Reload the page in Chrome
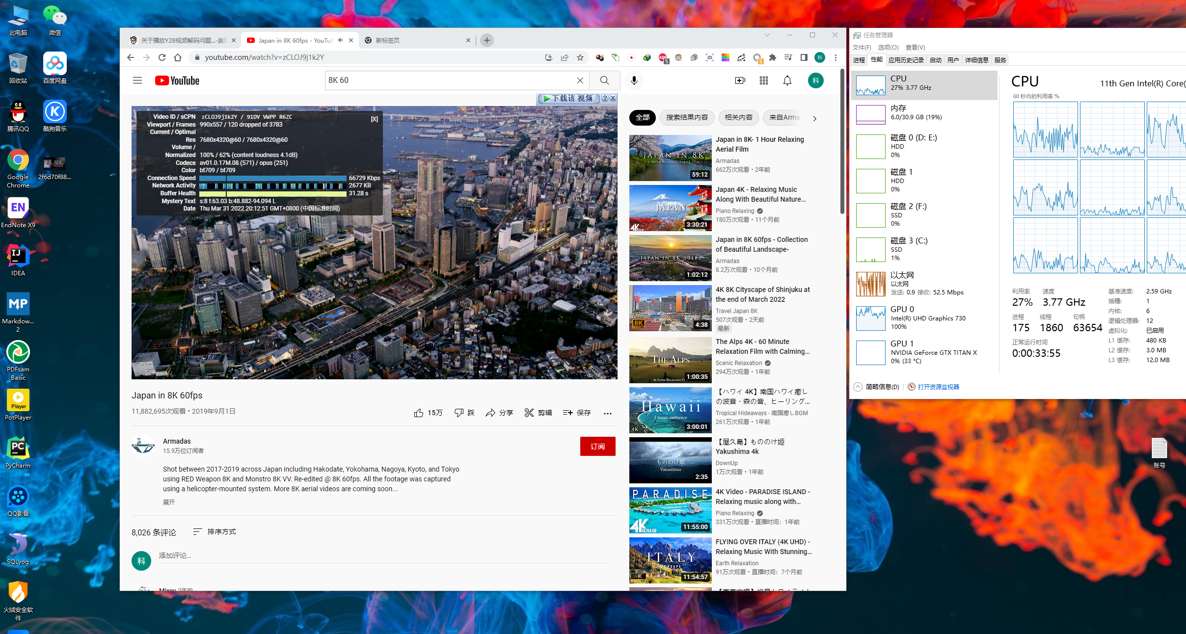Image resolution: width=1186 pixels, height=634 pixels. (162, 57)
